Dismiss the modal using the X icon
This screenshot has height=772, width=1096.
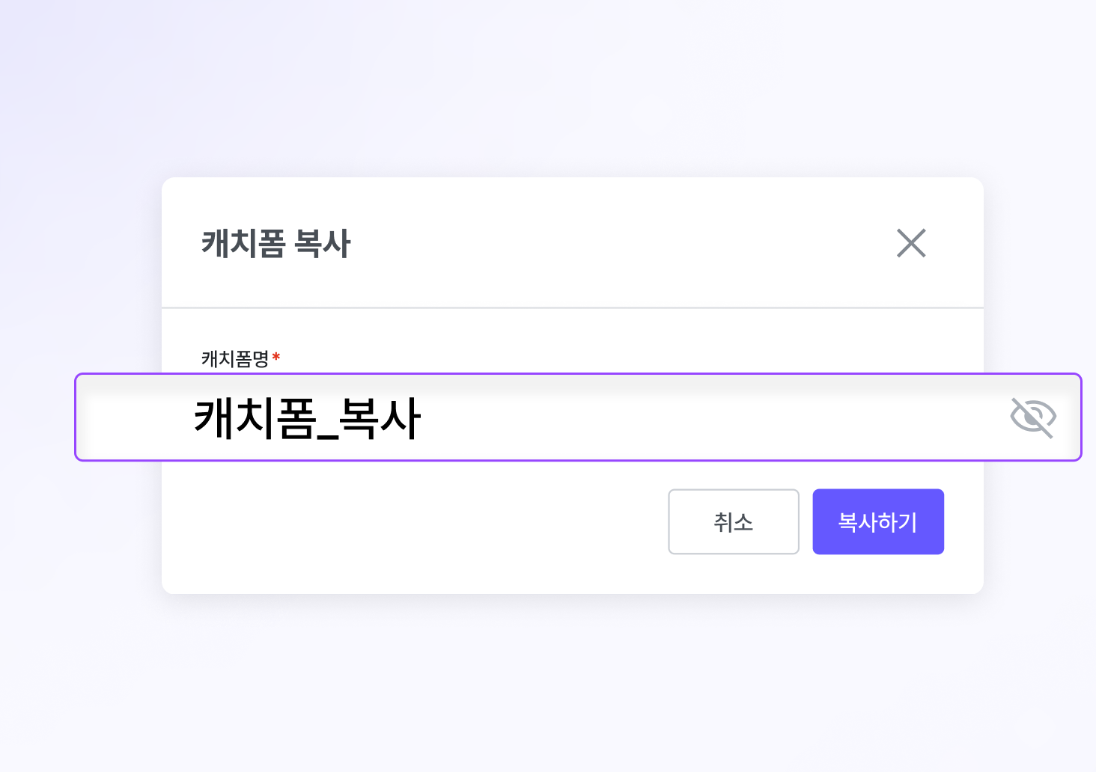pyautogui.click(x=911, y=243)
